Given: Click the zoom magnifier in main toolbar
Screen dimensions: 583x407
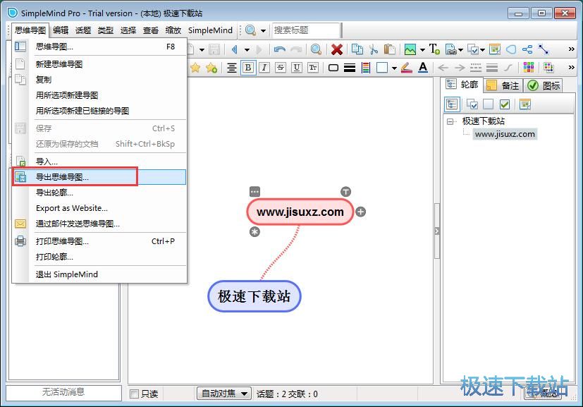Looking at the screenshot, I should pos(316,49).
